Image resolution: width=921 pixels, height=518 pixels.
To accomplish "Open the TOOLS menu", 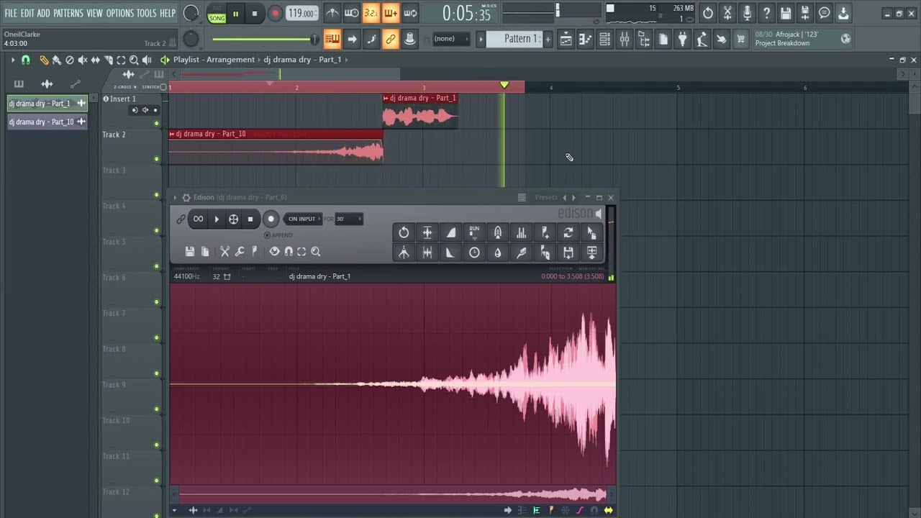I will pyautogui.click(x=146, y=13).
